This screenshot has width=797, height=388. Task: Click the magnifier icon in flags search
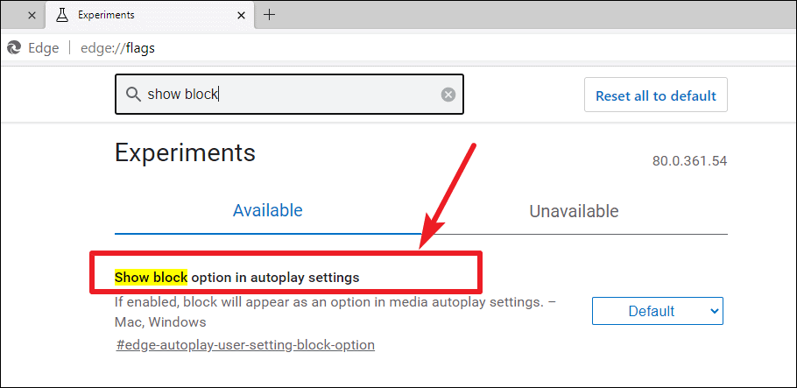(x=133, y=95)
